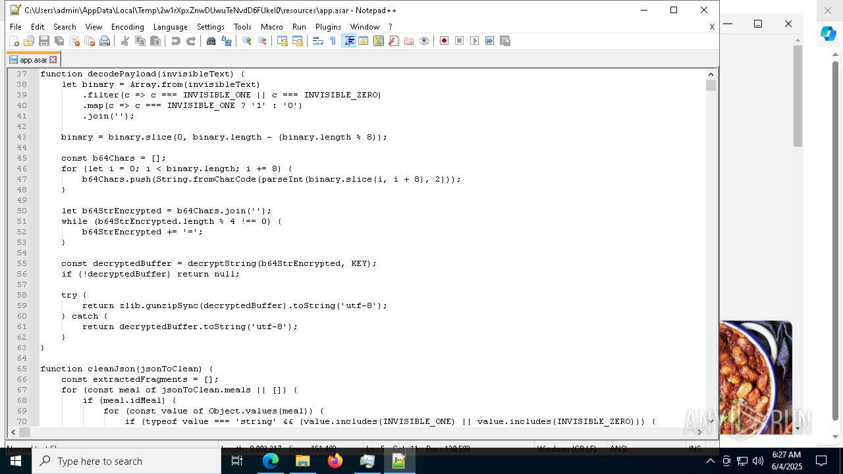The image size is (843, 474).
Task: Open Find with the binoculars icon
Action: point(211,41)
